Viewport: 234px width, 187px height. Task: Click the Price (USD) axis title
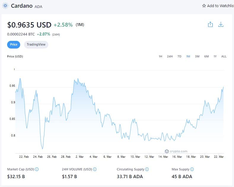click(x=15, y=57)
